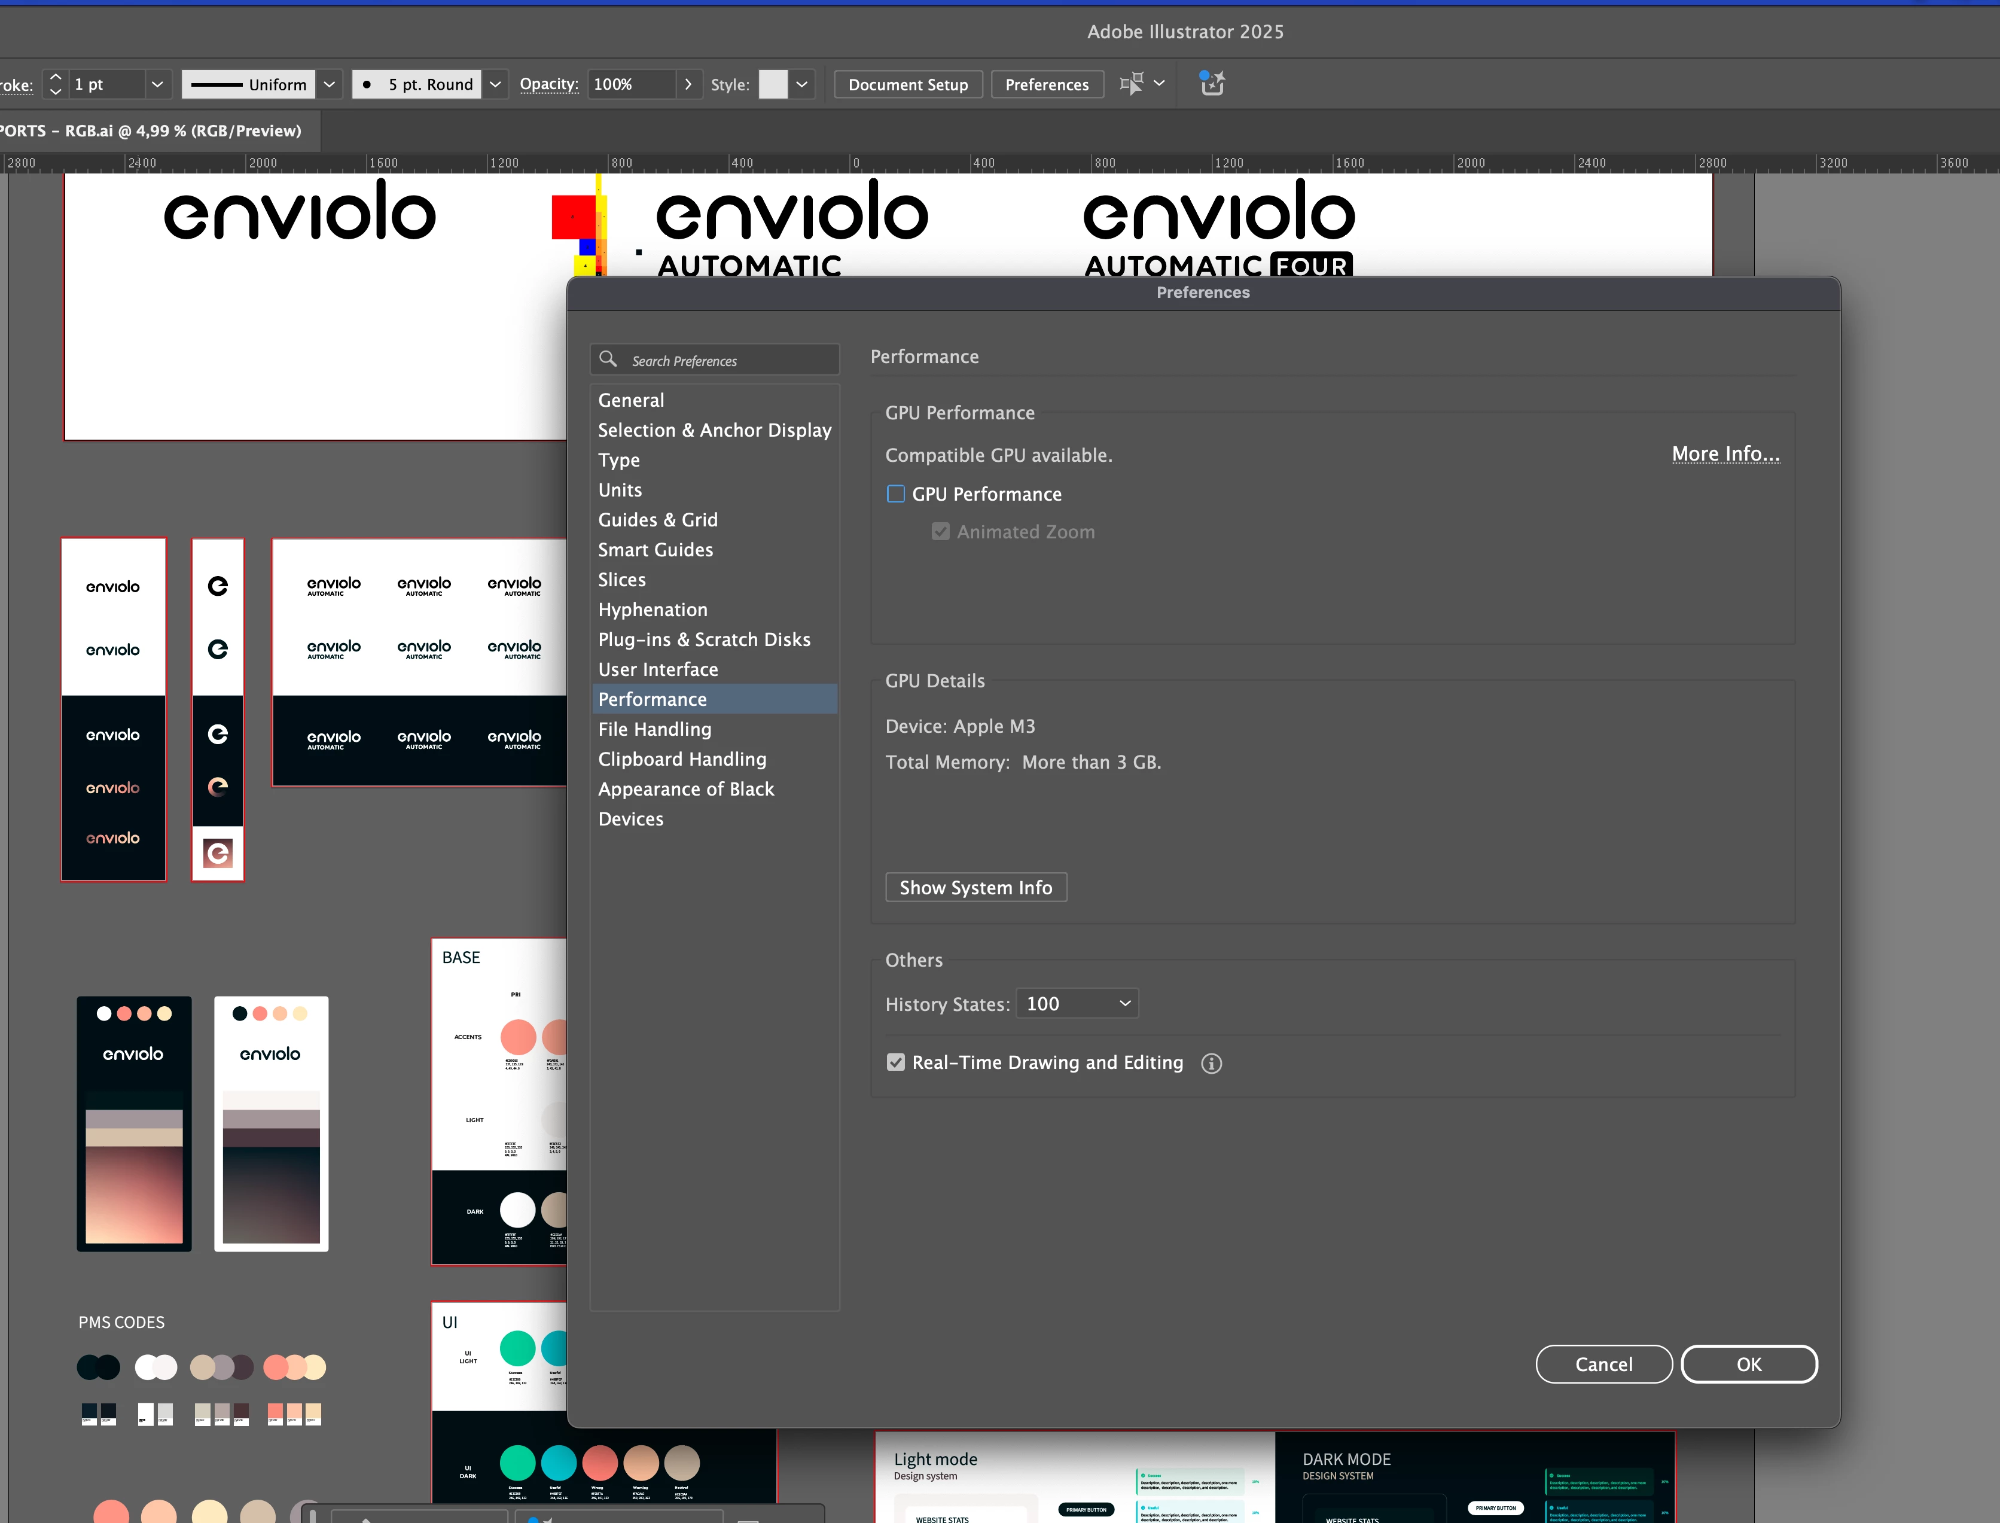Click the Search Preferences field
Viewport: 2000px width, 1523px height.
click(x=725, y=360)
